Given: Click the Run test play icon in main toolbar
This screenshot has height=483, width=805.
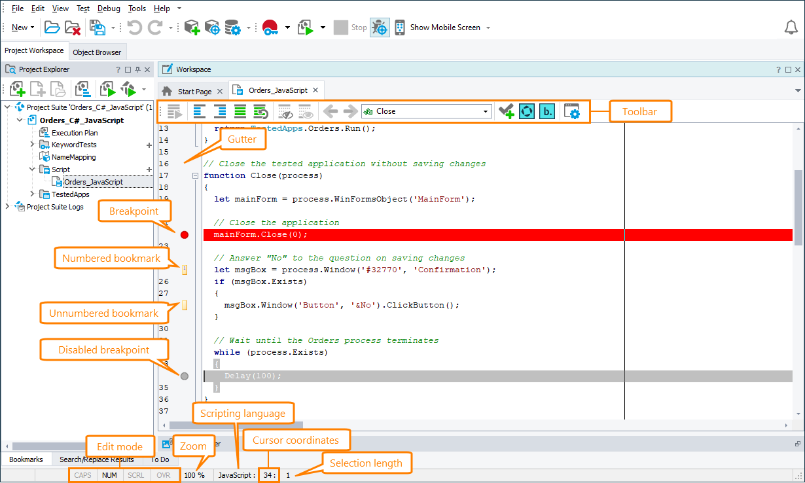Looking at the screenshot, I should [x=306, y=27].
